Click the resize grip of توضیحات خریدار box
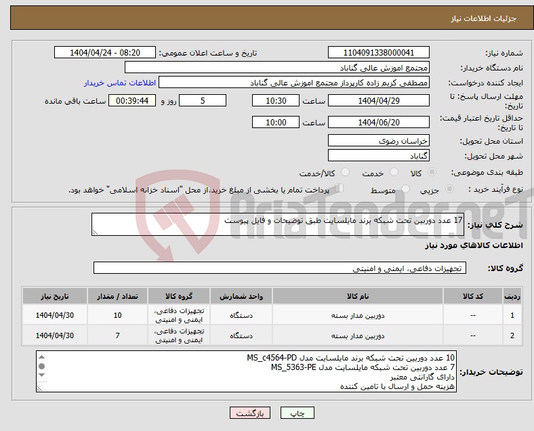The height and width of the screenshot is (431, 534). pos(39,388)
